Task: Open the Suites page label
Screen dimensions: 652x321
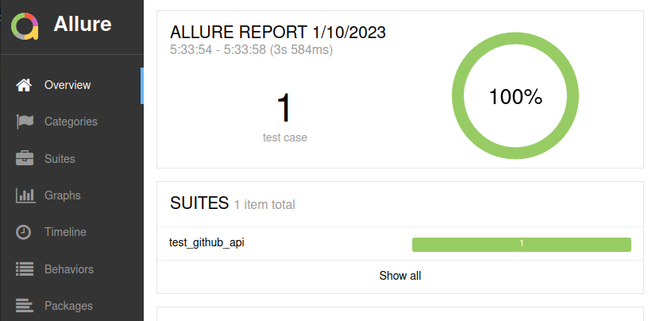Action: (x=60, y=159)
